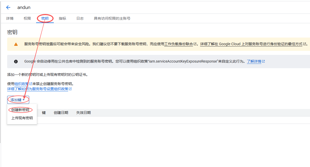Click the orange warning triangle icon
Image resolution: width=310 pixels, height=167 pixels.
(16, 44)
